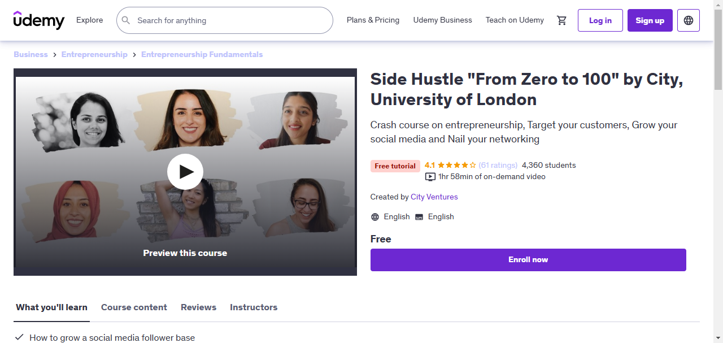This screenshot has height=343, width=723.
Task: Switch to the Reviews tab
Action: coord(198,307)
